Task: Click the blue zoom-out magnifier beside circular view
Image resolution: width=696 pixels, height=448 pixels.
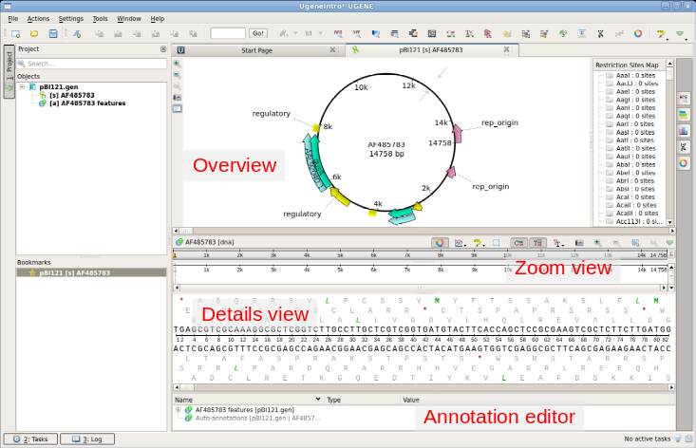Action: (x=178, y=75)
